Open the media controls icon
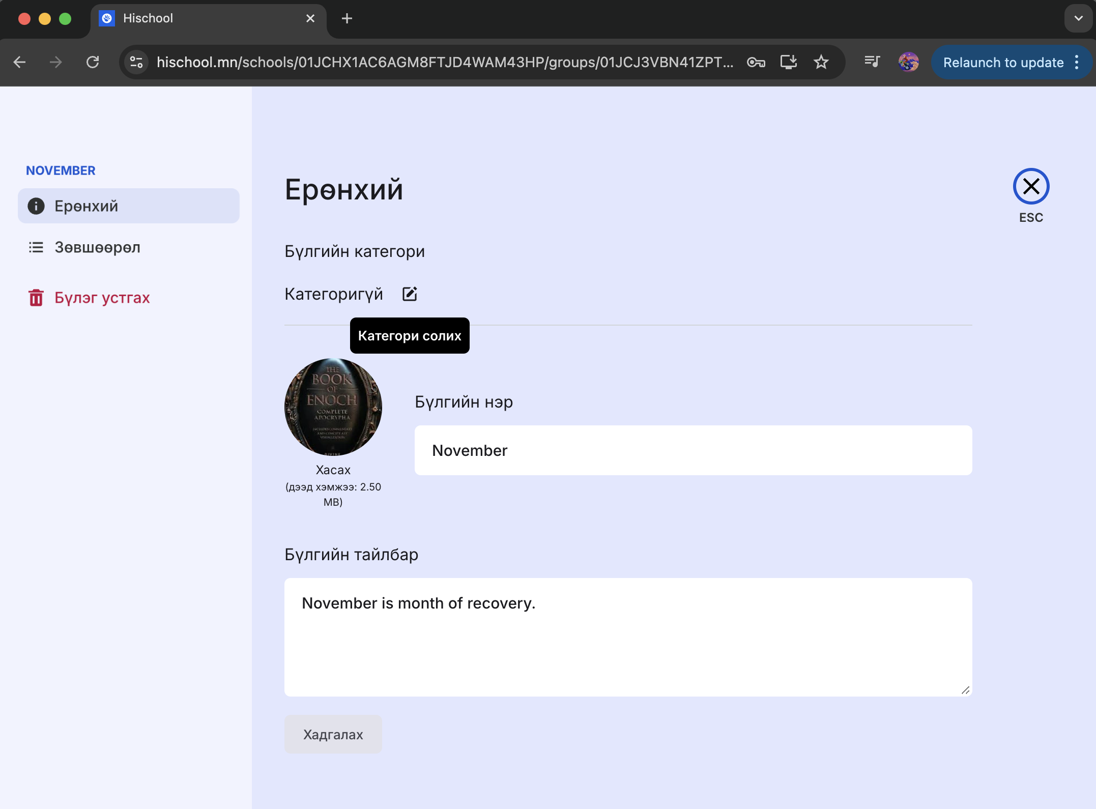This screenshot has width=1096, height=809. [x=872, y=62]
